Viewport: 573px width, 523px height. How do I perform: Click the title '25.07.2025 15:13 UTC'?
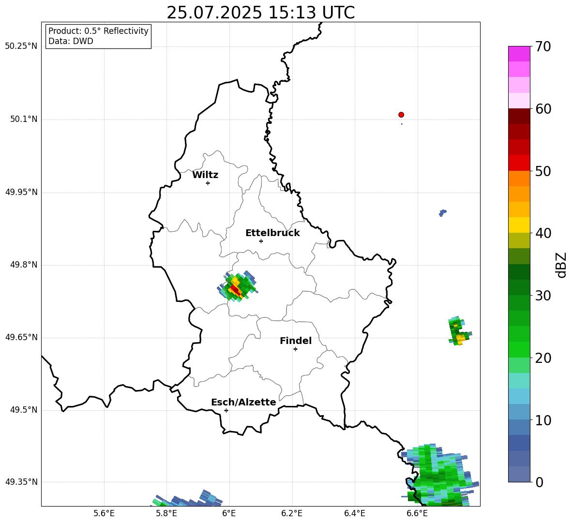click(x=260, y=13)
